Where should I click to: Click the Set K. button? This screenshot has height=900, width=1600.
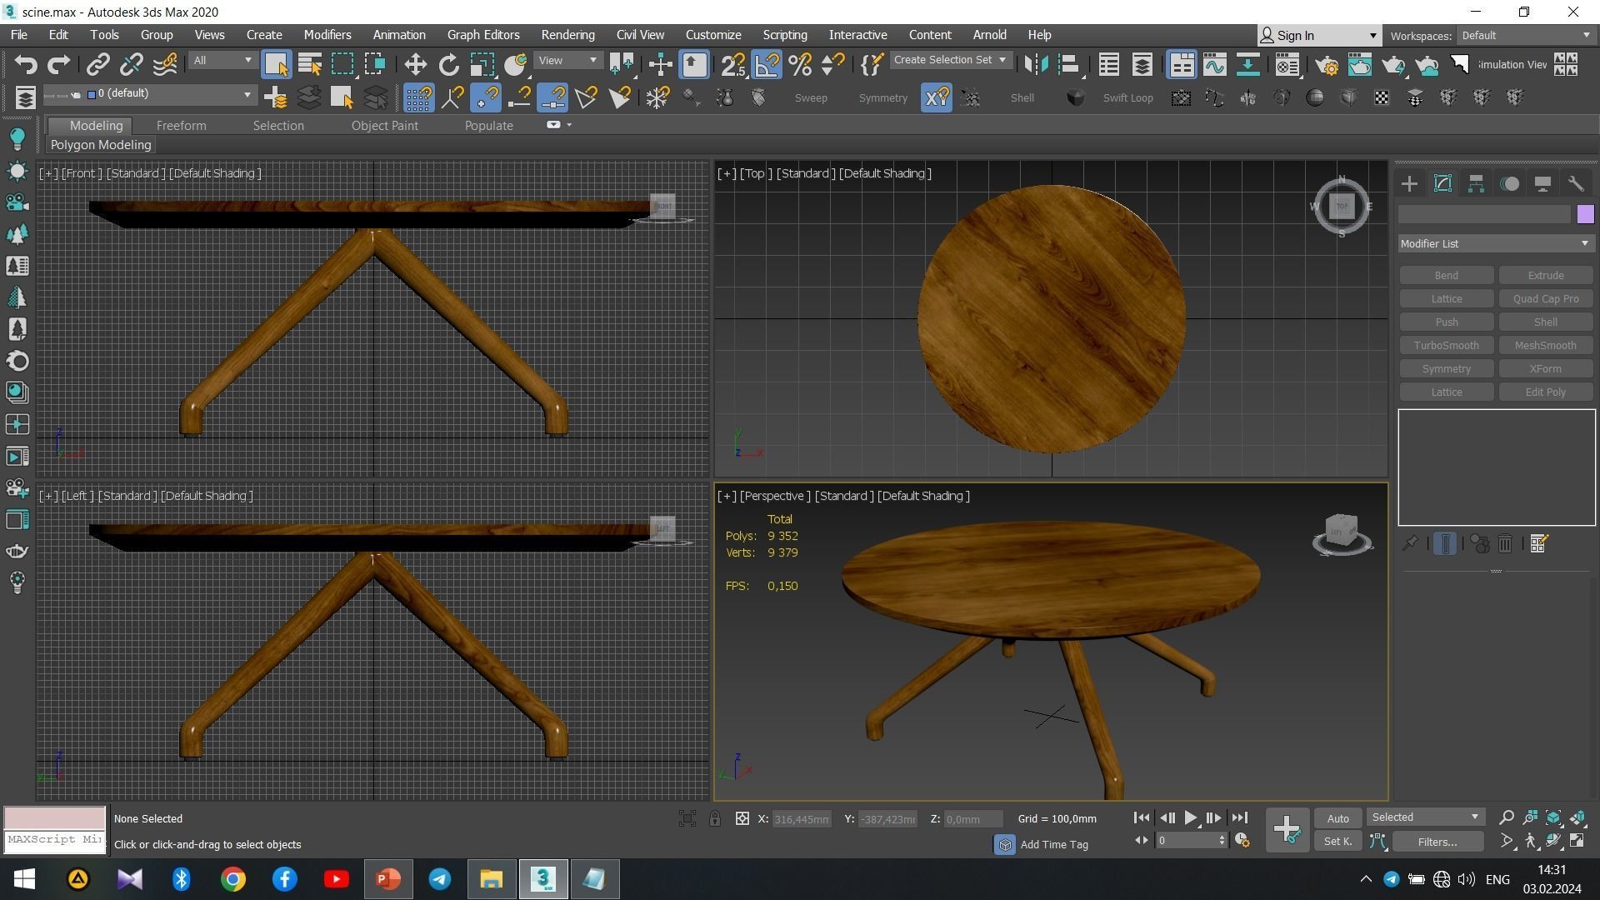coord(1337,842)
